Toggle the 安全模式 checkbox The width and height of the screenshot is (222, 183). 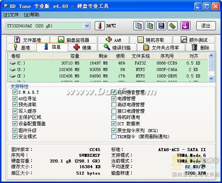pyautogui.click(x=15, y=137)
